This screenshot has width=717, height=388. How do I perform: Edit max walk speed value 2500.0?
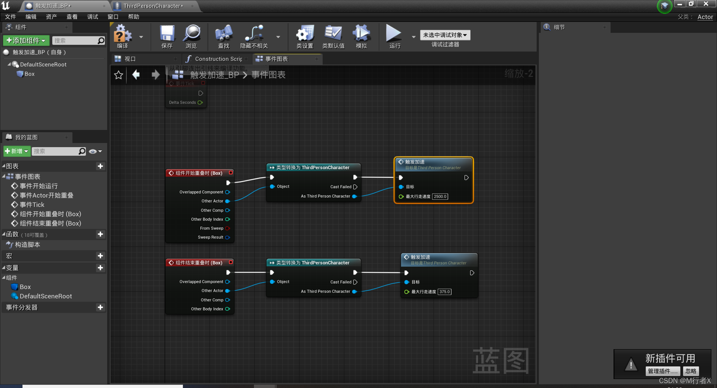pyautogui.click(x=440, y=196)
